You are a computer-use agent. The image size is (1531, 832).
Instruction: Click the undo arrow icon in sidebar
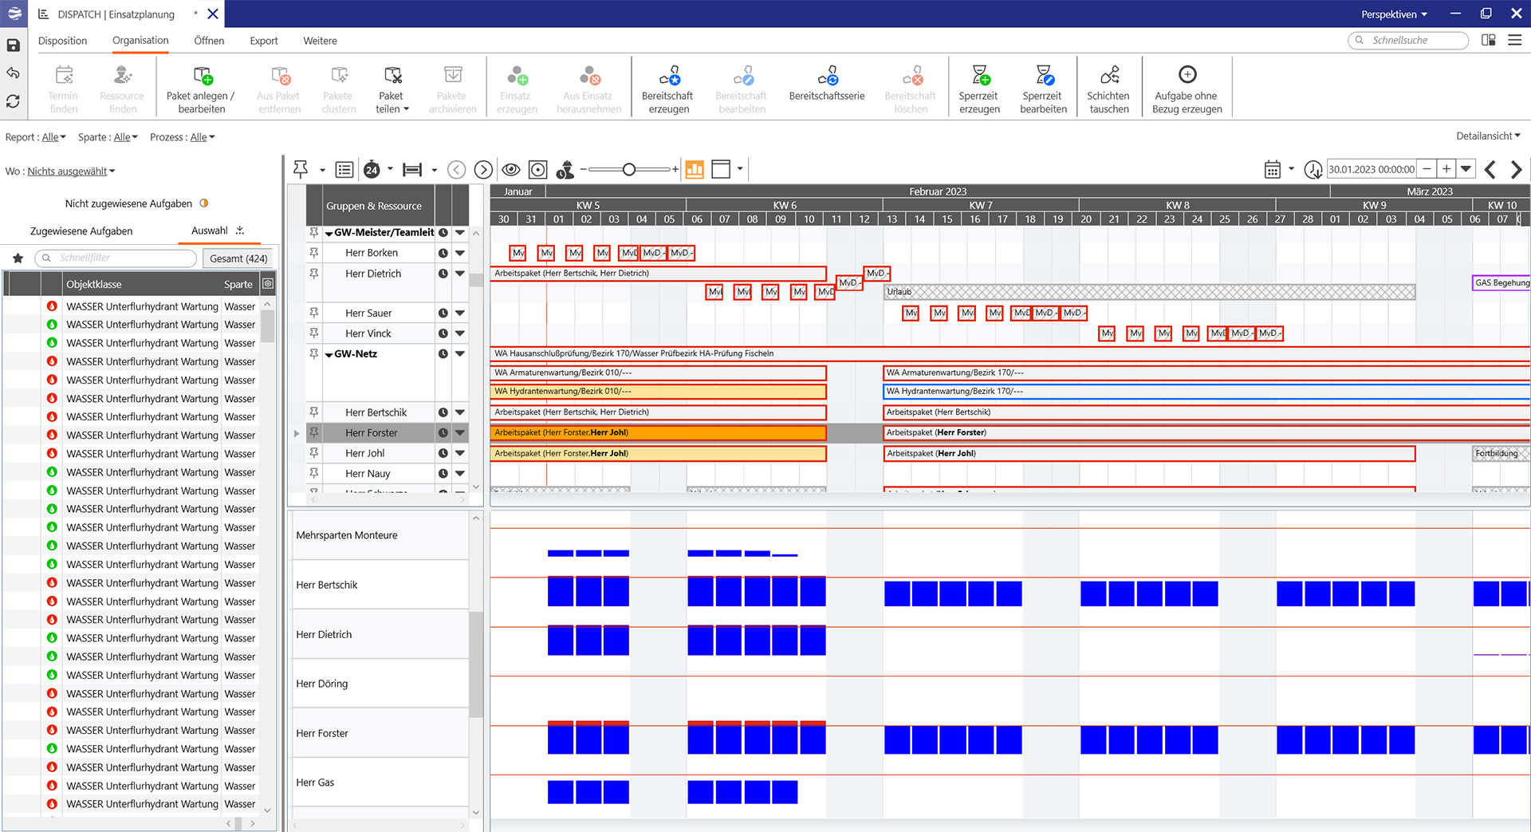(14, 73)
